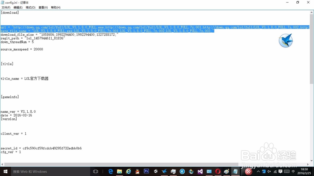Open the Action Center notifications icon
This screenshot has width=314, height=176.
[280, 171]
